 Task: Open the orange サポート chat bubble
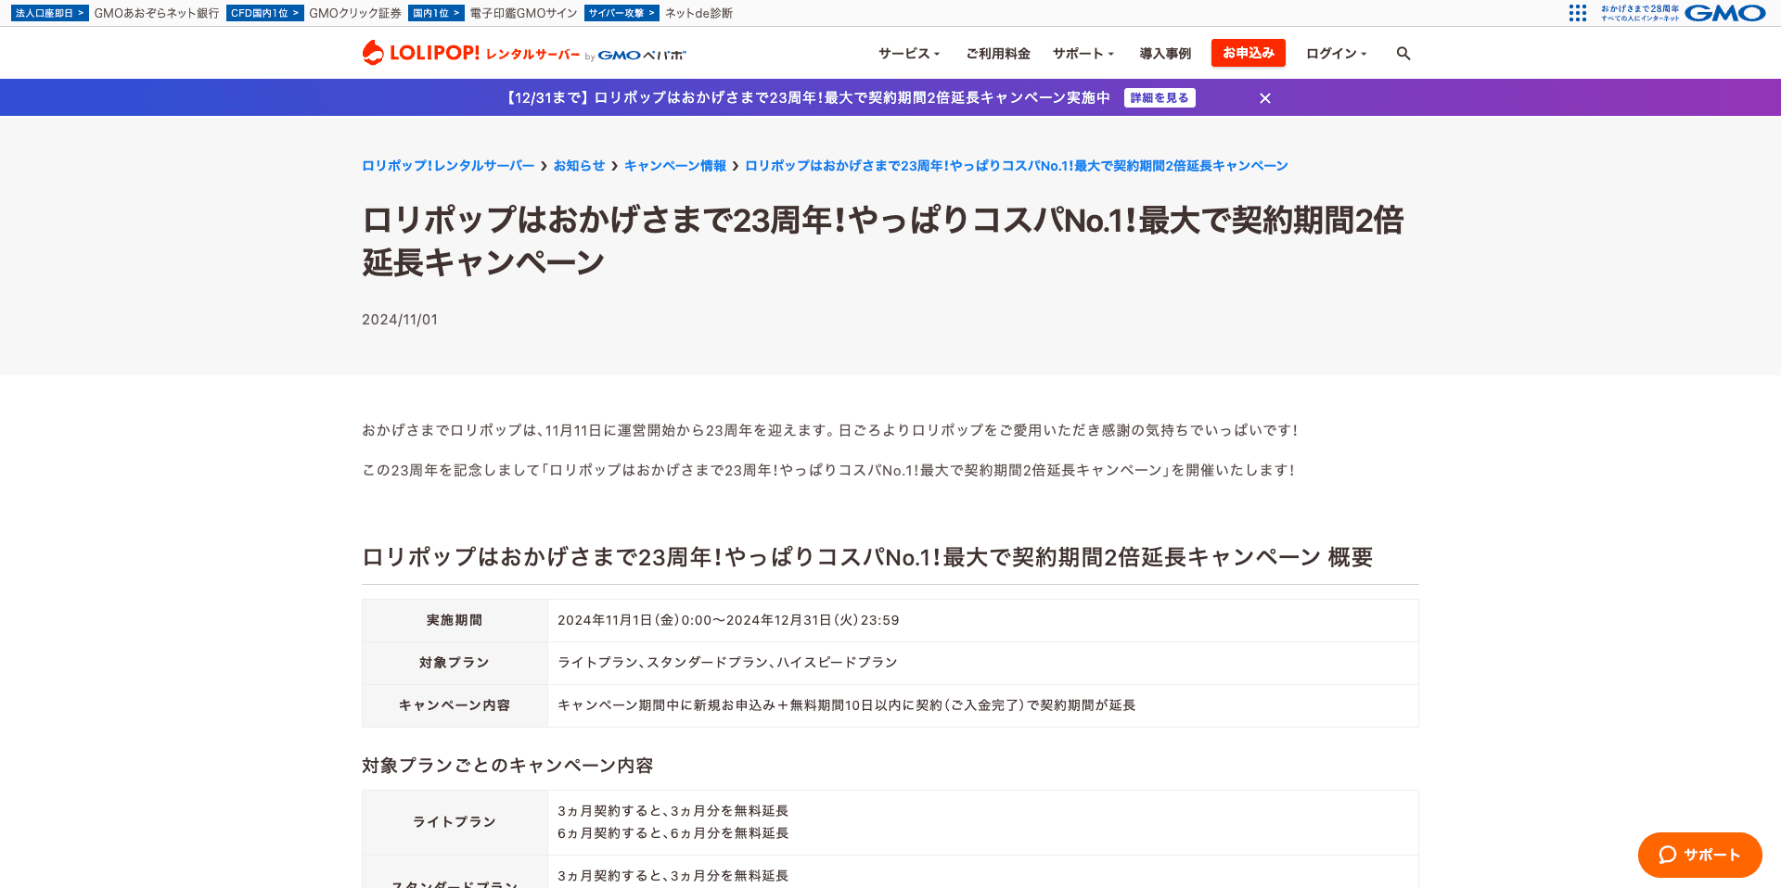[1699, 855]
